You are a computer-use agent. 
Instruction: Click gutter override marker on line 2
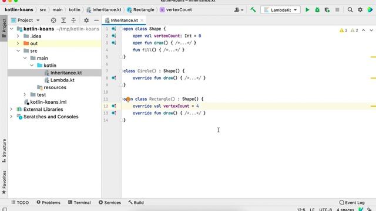pyautogui.click(x=113, y=36)
